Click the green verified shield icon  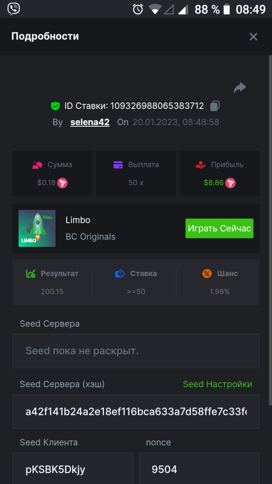coord(55,106)
